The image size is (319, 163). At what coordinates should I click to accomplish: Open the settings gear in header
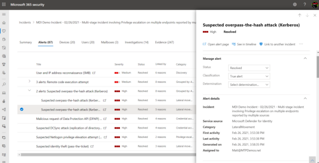[x=295, y=4]
